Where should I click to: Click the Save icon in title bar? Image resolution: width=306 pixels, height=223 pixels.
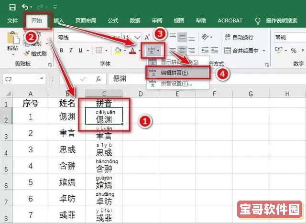click(x=11, y=7)
